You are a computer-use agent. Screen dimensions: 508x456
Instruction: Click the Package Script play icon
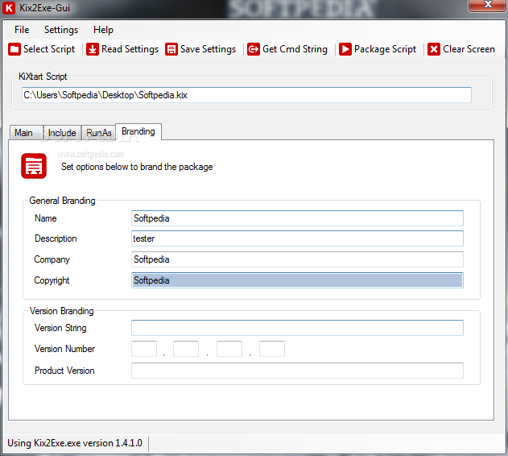[345, 49]
